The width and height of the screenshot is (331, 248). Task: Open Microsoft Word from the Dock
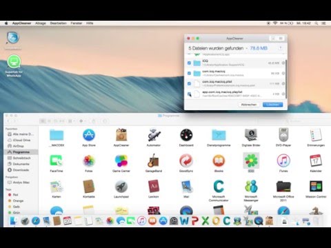184,221
